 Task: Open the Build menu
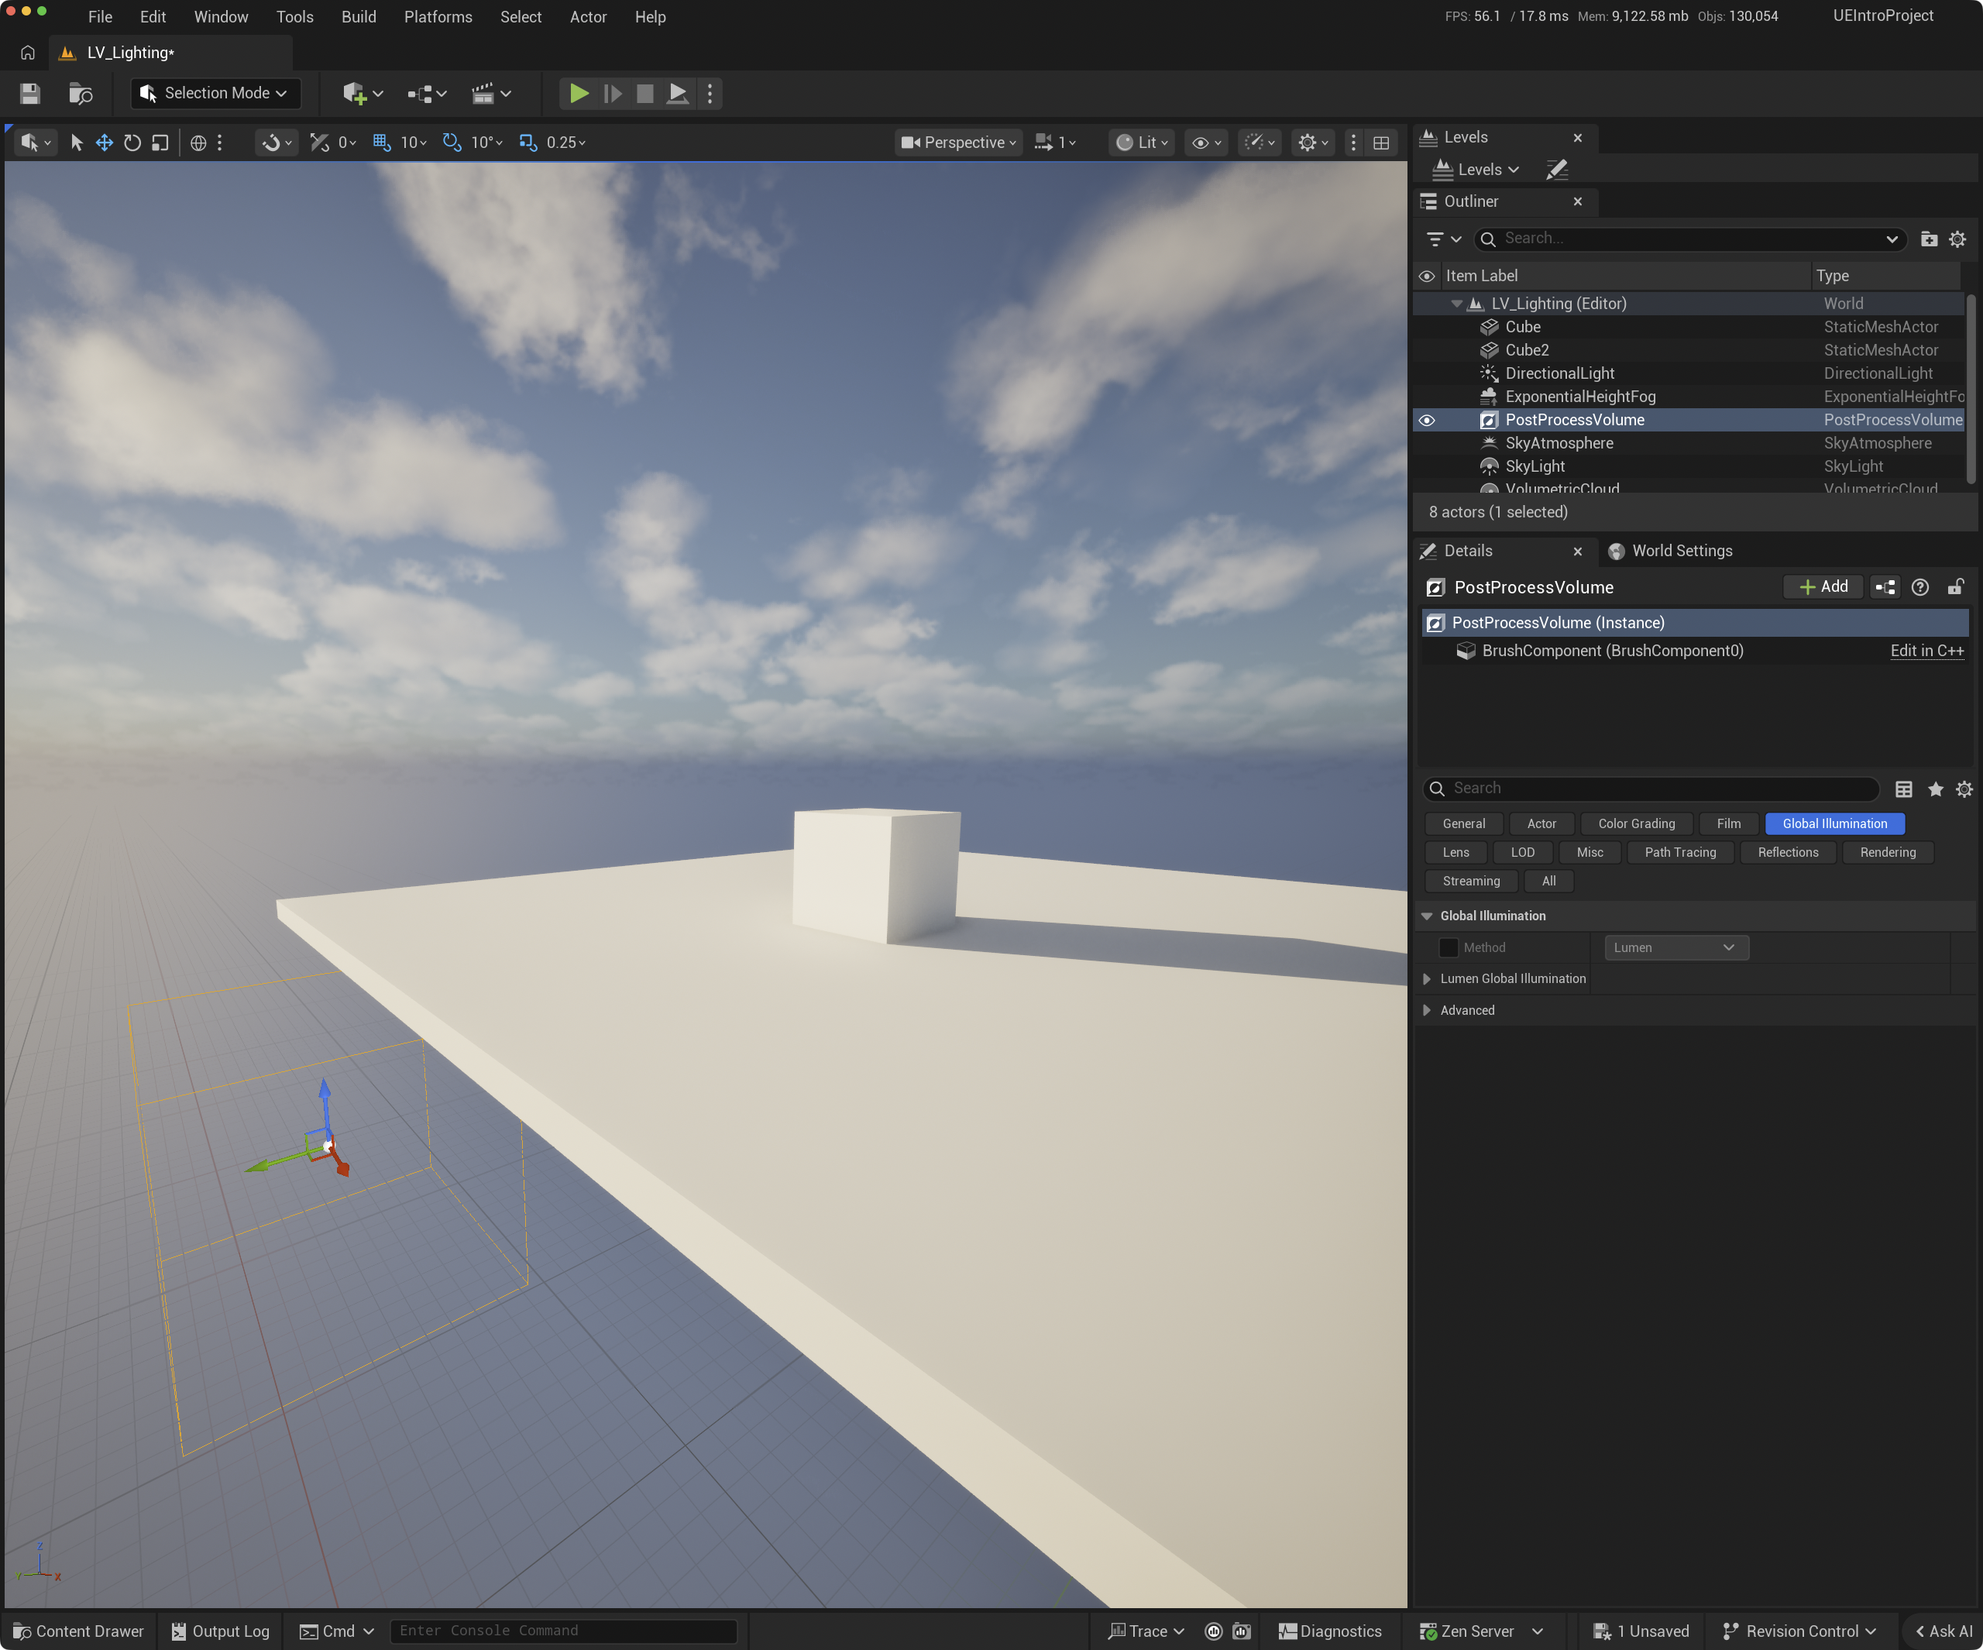click(x=359, y=17)
